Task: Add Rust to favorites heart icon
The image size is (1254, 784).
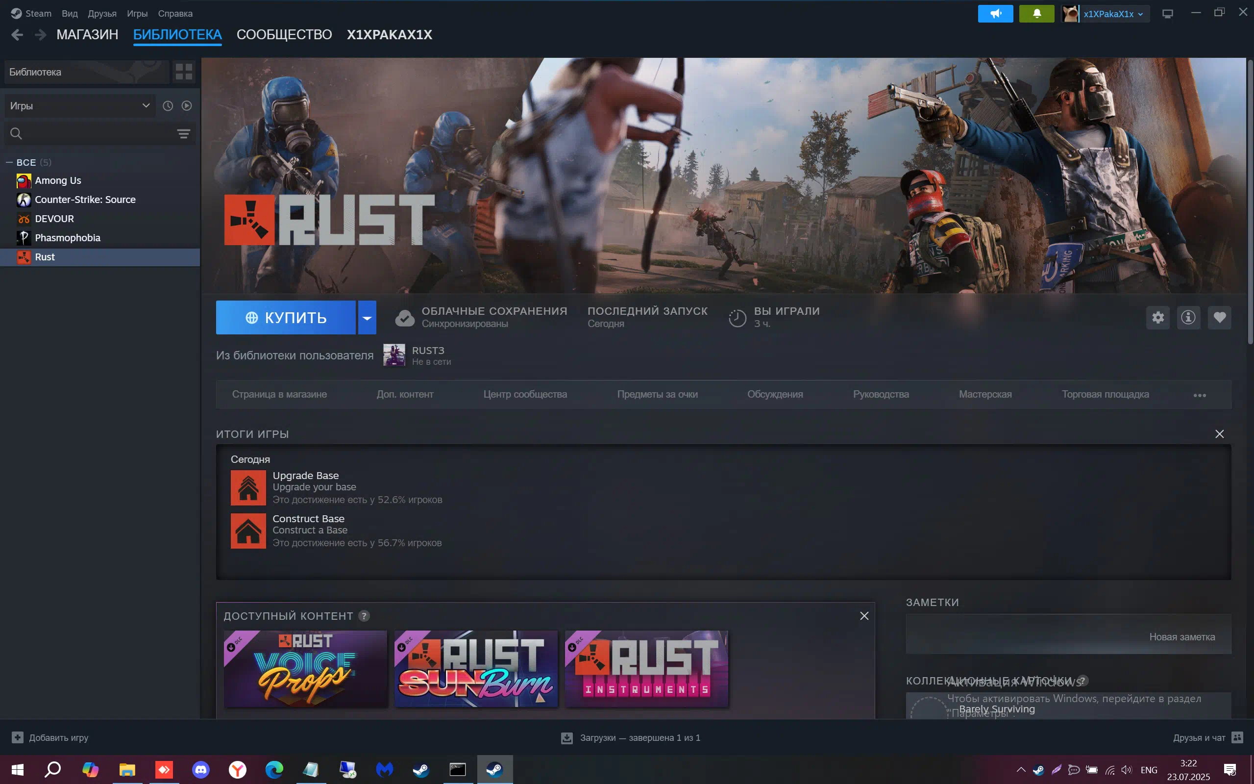Action: tap(1219, 317)
